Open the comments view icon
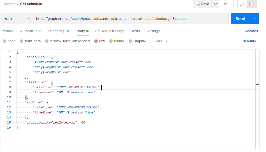The height and width of the screenshot is (152, 266). pyautogui.click(x=251, y=4)
